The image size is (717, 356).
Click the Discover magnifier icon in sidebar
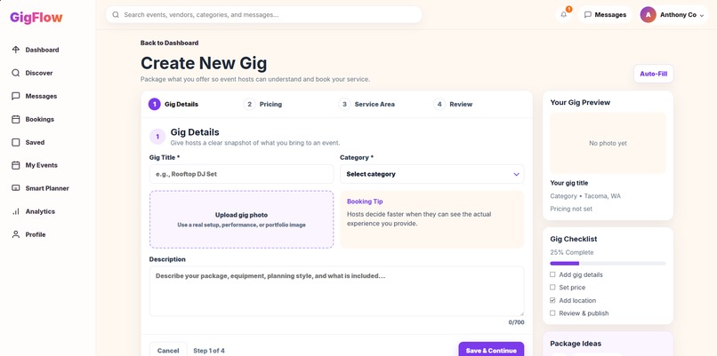click(x=16, y=73)
